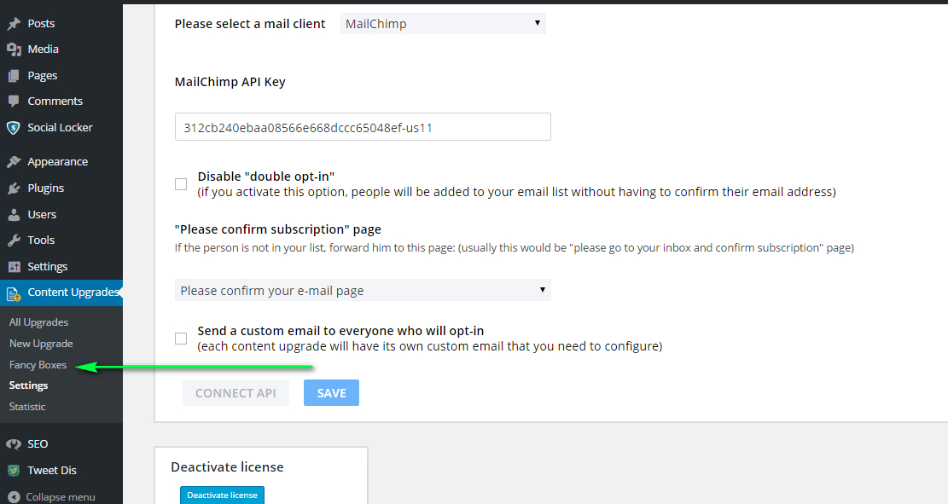Click into the MailChimp API Key field
Screen dimensions: 948x504
(x=363, y=127)
